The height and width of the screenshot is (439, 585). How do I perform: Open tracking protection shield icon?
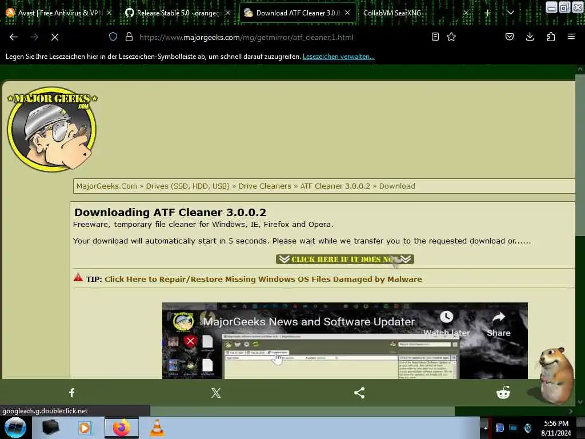pos(113,37)
